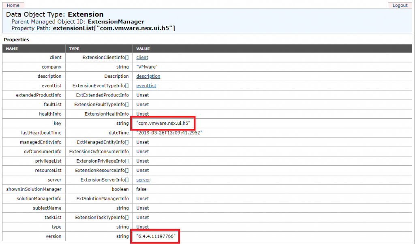Click the NAME column header
The height and width of the screenshot is (244, 415).
12,48
